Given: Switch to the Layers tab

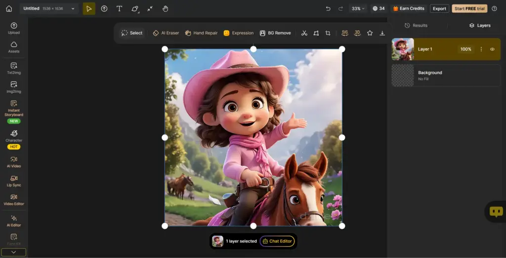Looking at the screenshot, I should (x=479, y=25).
